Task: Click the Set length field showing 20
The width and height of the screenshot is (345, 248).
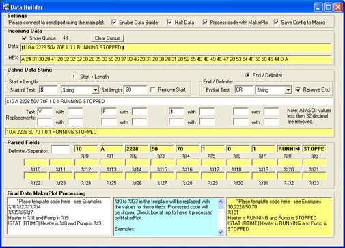Action: 135,90
